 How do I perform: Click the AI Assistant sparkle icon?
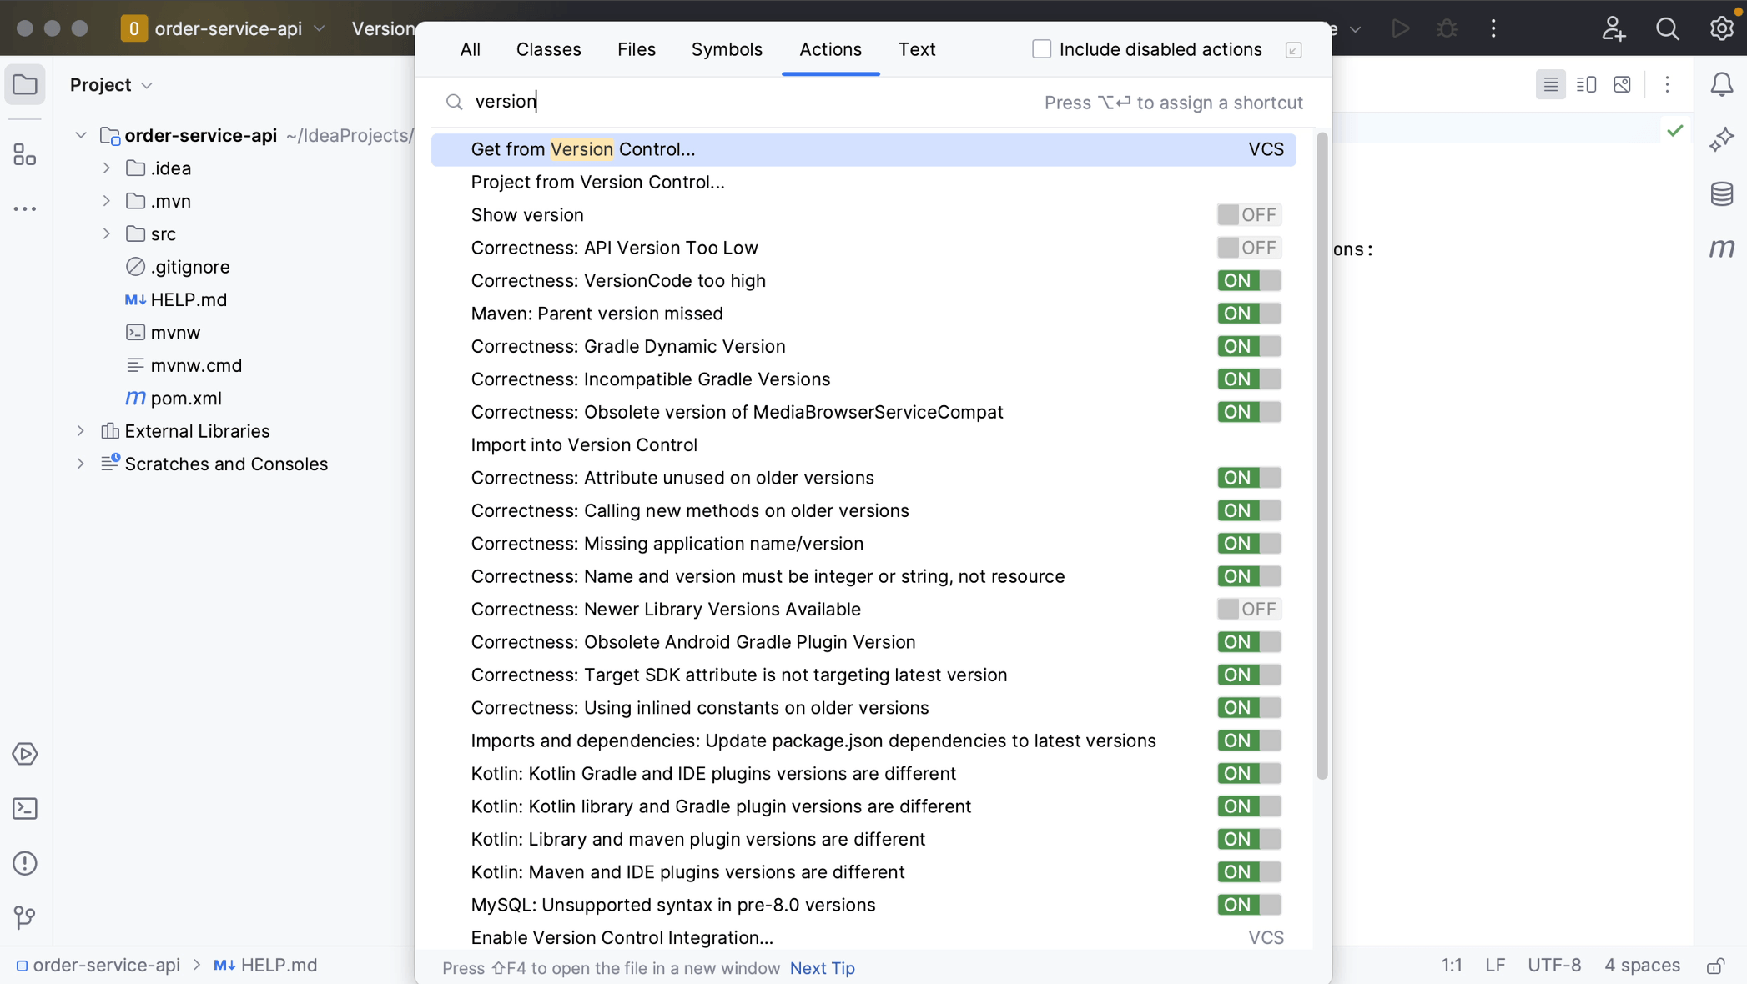pyautogui.click(x=1721, y=139)
